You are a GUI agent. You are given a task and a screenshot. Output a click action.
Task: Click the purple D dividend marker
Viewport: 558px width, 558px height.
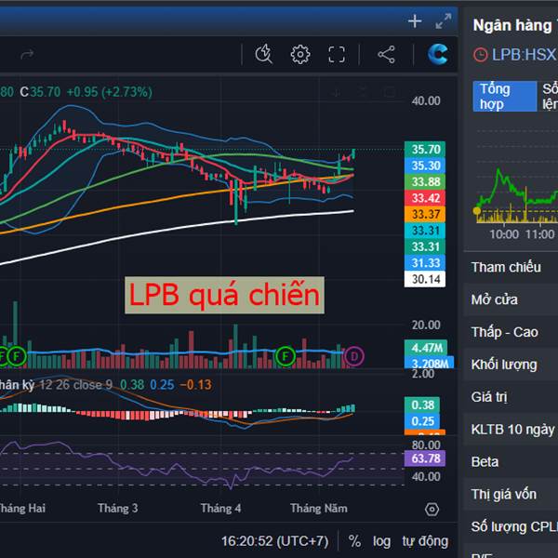[x=353, y=356]
